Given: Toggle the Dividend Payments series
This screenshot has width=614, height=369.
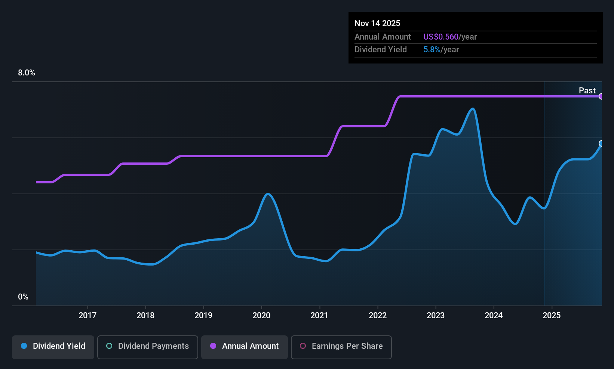Looking at the screenshot, I should point(148,347).
